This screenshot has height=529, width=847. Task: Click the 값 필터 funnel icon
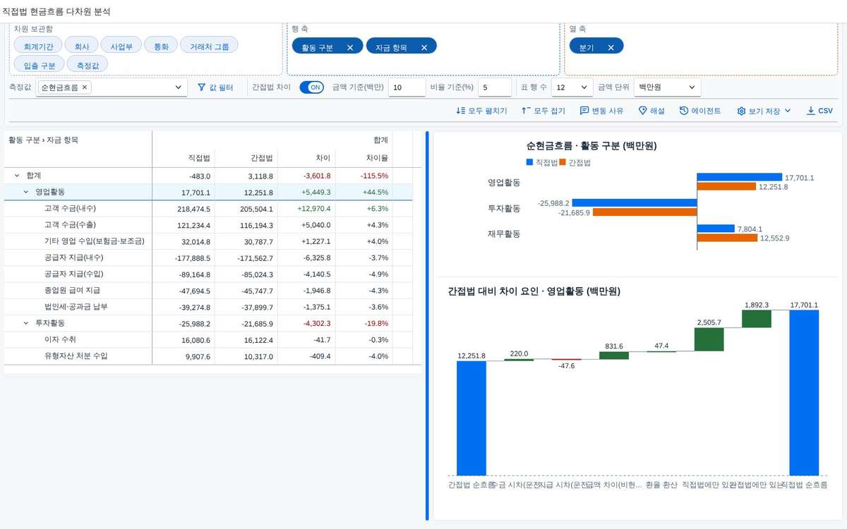click(201, 87)
